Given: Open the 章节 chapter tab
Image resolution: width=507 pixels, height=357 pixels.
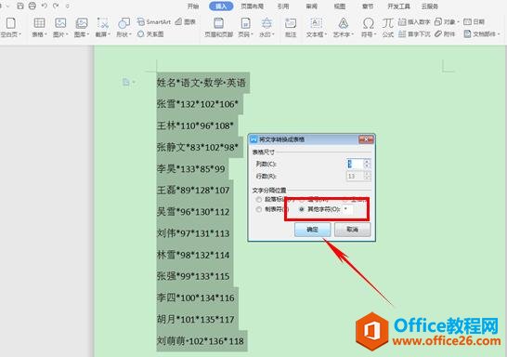Looking at the screenshot, I should [368, 7].
